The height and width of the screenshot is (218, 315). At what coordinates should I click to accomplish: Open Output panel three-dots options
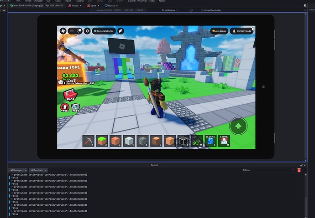pos(305,170)
